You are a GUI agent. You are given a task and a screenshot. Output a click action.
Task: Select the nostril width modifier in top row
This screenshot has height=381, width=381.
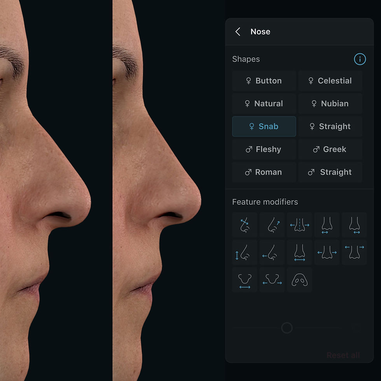pos(327,225)
